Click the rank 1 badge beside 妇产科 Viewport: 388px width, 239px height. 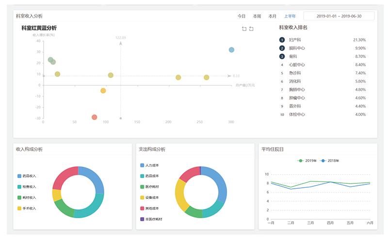click(x=282, y=40)
